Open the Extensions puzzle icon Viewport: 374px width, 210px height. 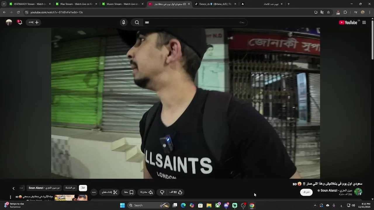click(345, 12)
